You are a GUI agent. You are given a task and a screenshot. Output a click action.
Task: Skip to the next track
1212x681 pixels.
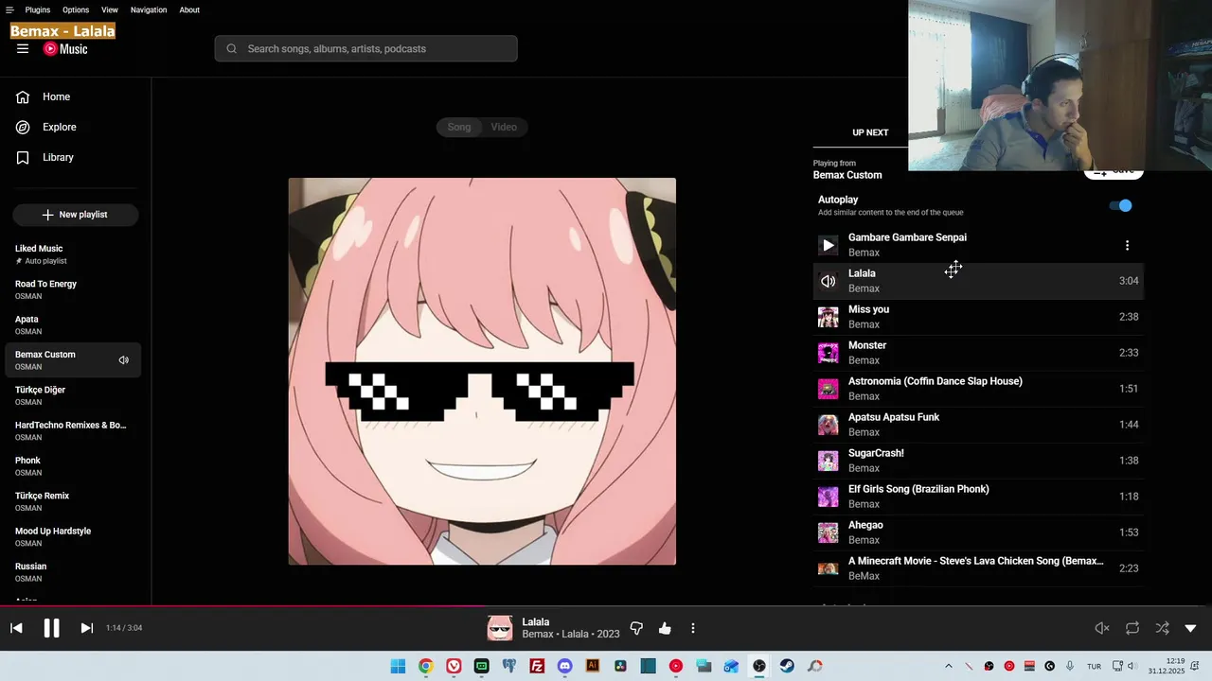tap(86, 628)
